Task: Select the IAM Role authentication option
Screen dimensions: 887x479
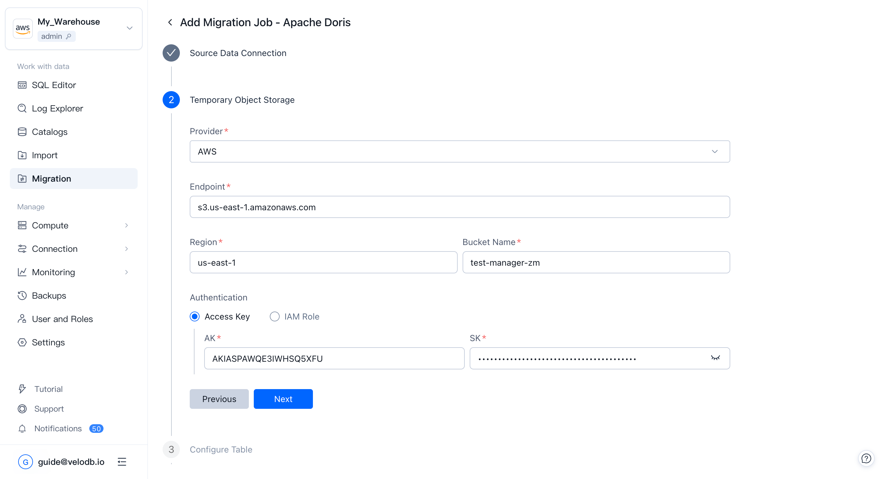Action: click(x=274, y=316)
